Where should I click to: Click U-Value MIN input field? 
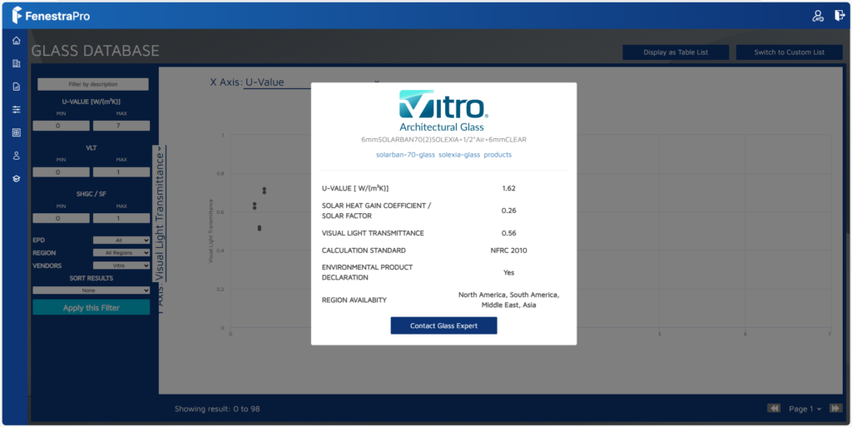pyautogui.click(x=61, y=126)
